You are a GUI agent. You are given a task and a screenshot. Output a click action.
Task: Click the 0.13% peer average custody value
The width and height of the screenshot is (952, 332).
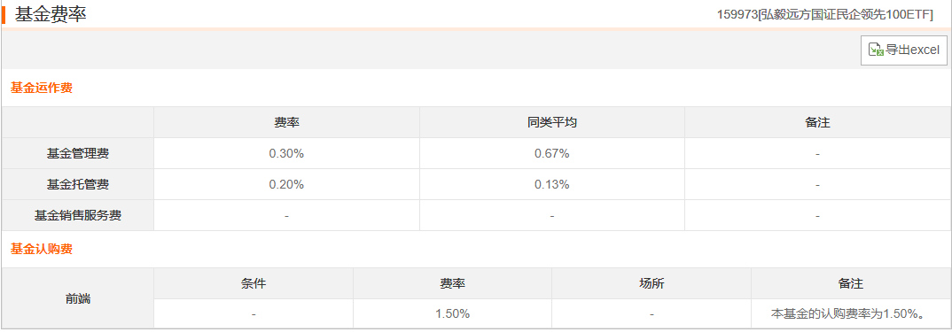552,185
